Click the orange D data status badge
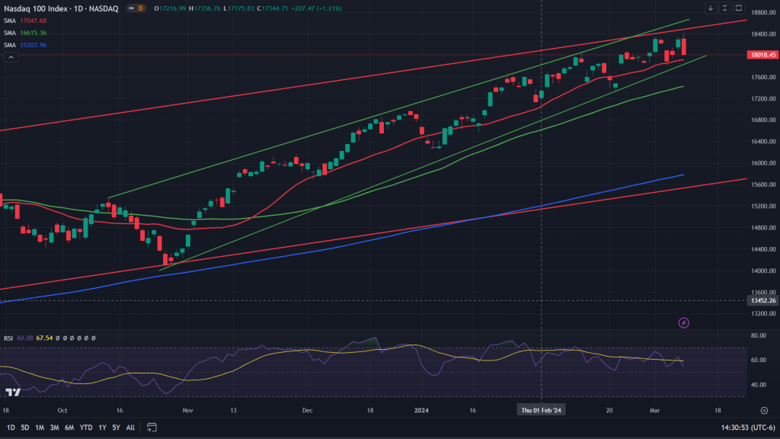Image resolution: width=780 pixels, height=439 pixels. pyautogui.click(x=139, y=8)
